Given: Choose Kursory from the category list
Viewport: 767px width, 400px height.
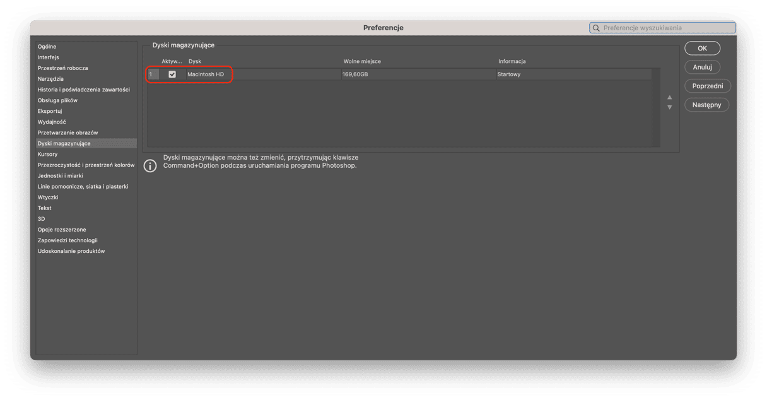Looking at the screenshot, I should coord(47,154).
